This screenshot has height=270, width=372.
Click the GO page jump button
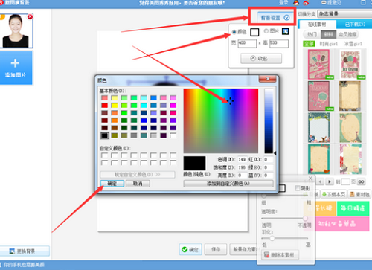tap(361, 181)
